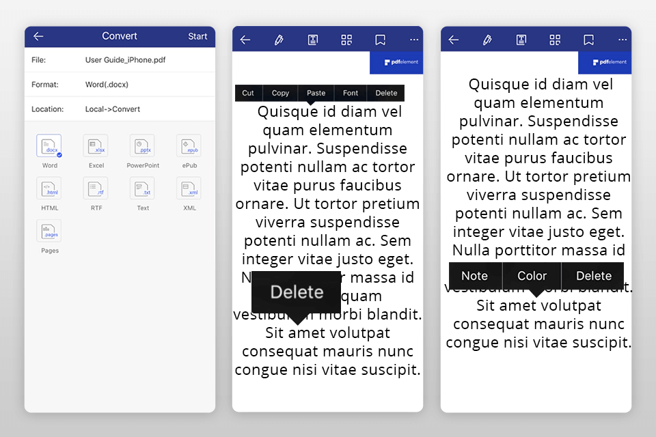Screen dimensions: 656x437
Task: Select Note from the annotation popup
Action: click(475, 275)
